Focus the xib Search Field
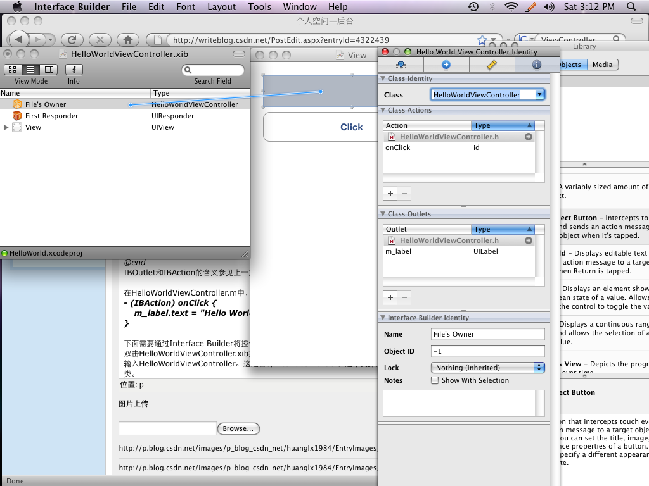649x486 pixels. [x=213, y=70]
